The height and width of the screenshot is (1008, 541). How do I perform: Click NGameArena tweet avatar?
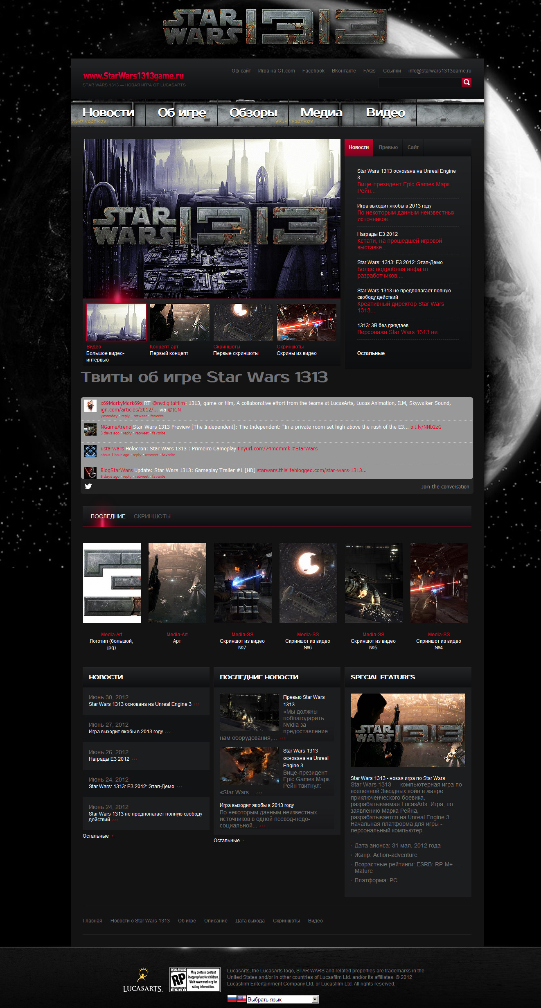pos(90,429)
